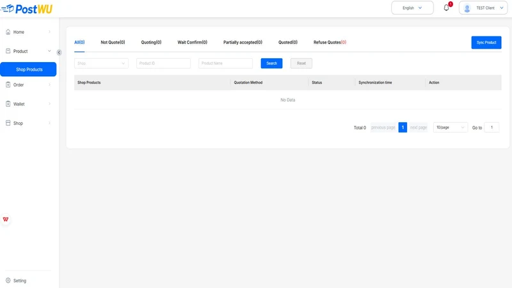Click the Wallet sidebar icon
Screen dimensions: 512x288
[x=8, y=104]
